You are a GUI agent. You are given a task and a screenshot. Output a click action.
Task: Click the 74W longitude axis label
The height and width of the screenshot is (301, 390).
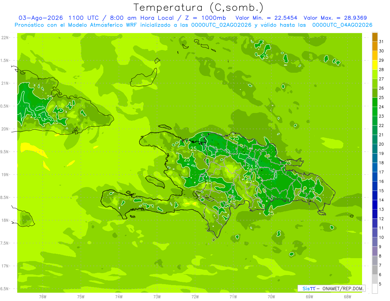(119, 297)
